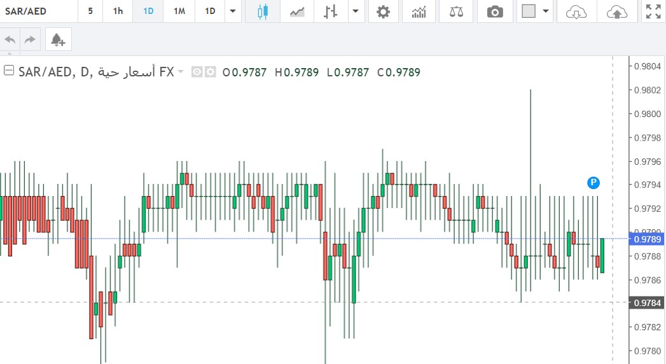Screen dimensions: 666x364
Task: Open chart settings gear
Action: [383, 11]
